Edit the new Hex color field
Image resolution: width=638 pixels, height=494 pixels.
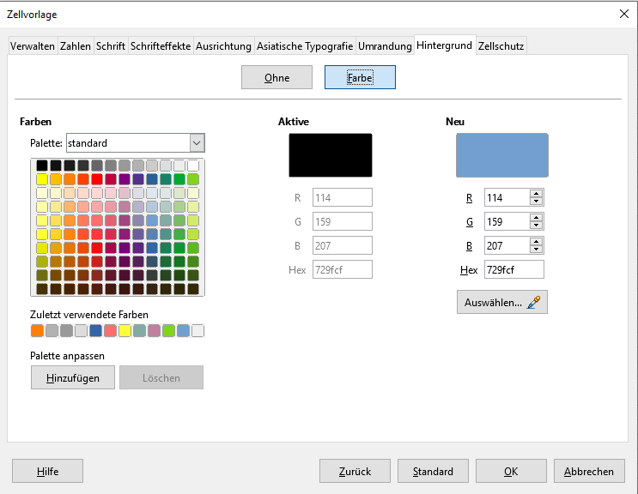513,269
